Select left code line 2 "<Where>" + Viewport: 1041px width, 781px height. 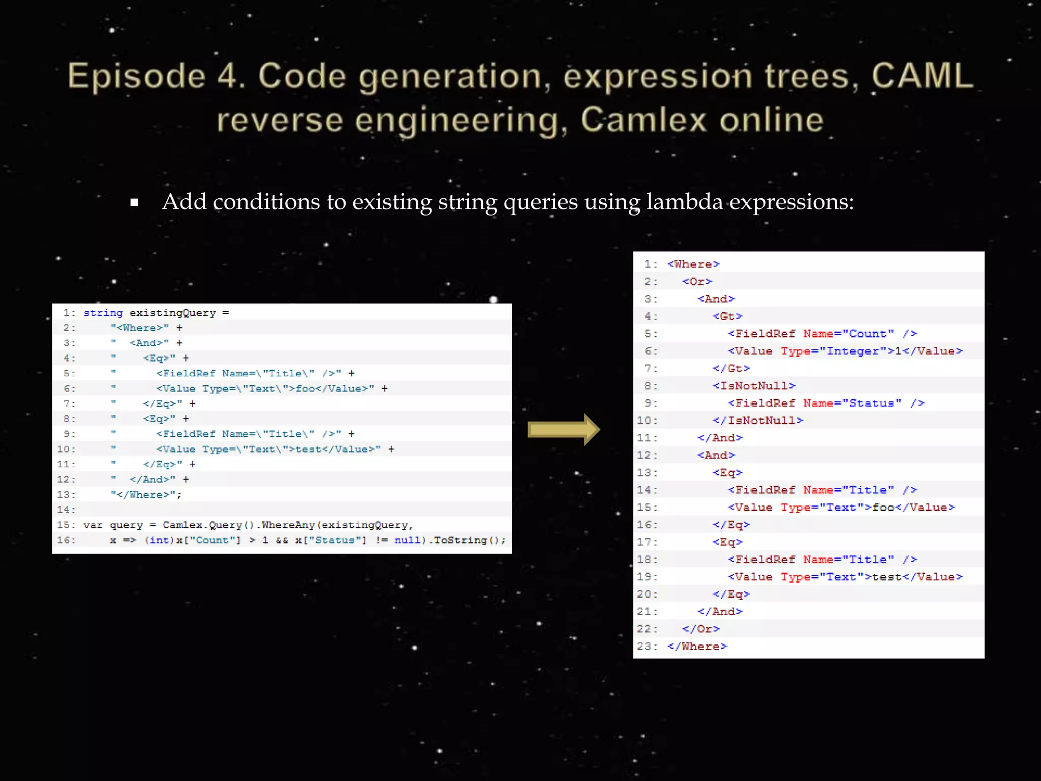pos(146,328)
